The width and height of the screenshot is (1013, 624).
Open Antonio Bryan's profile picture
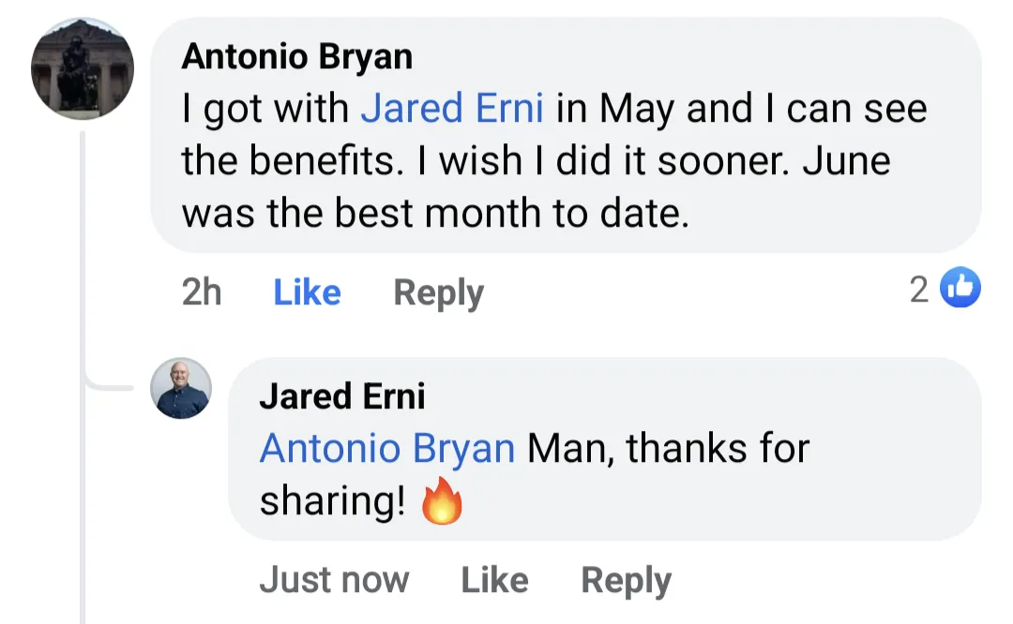[x=83, y=71]
